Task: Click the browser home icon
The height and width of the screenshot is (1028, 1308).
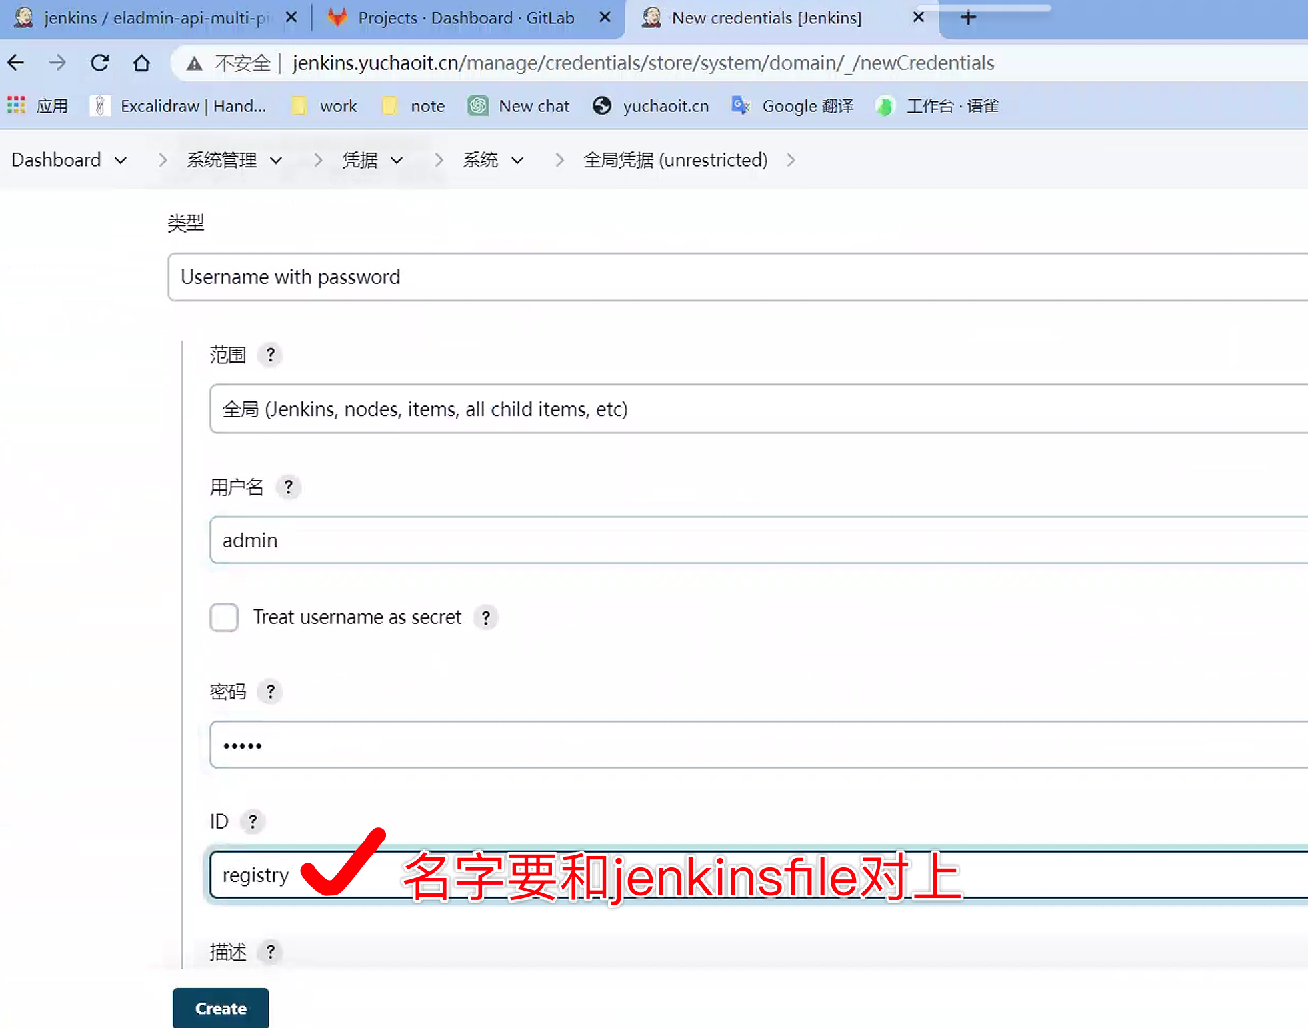Action: [141, 63]
